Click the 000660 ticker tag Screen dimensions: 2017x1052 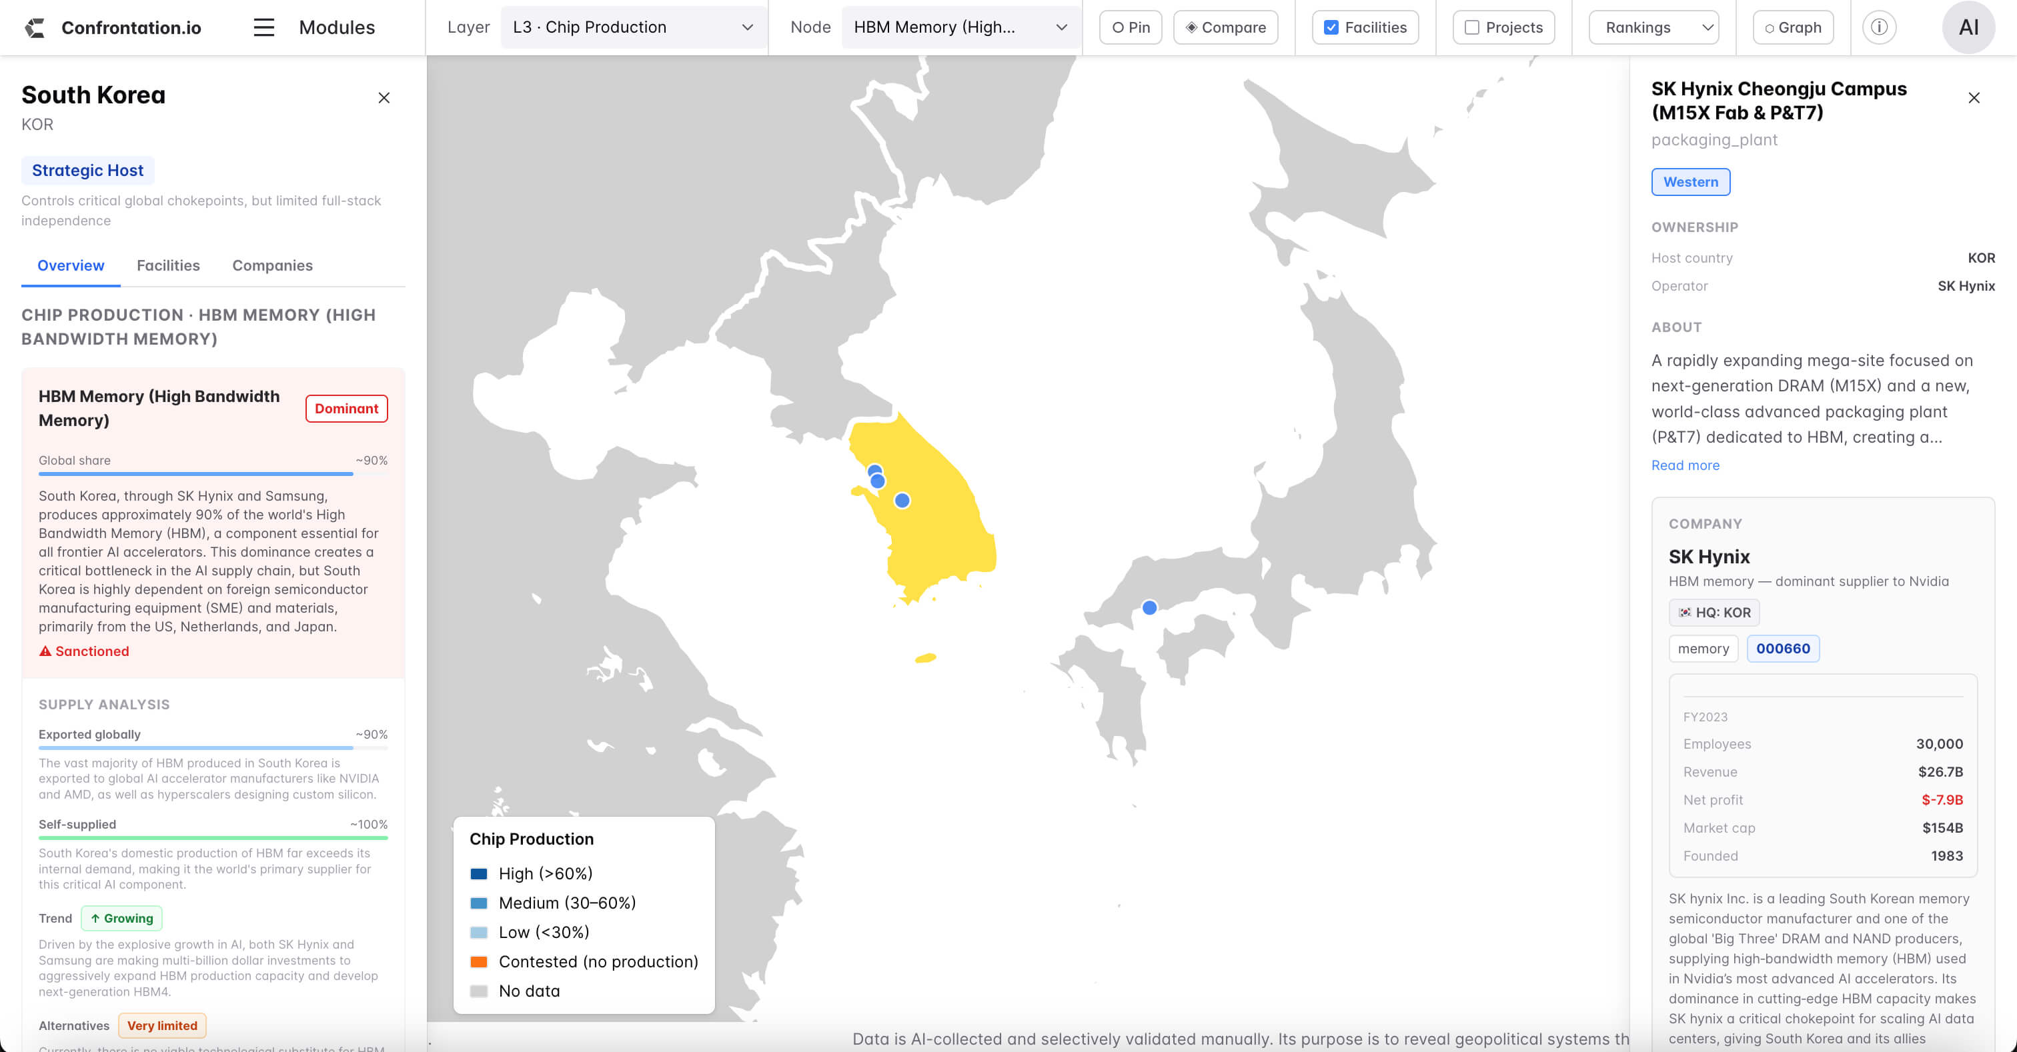(1782, 648)
